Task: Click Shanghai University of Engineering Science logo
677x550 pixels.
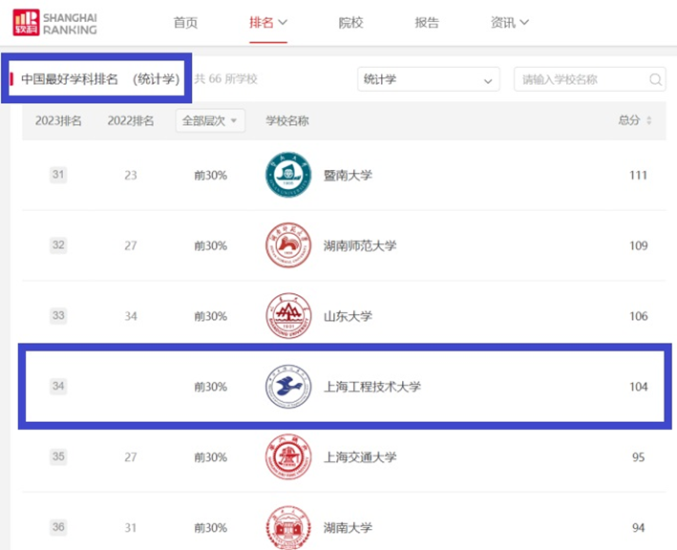Action: click(x=287, y=387)
